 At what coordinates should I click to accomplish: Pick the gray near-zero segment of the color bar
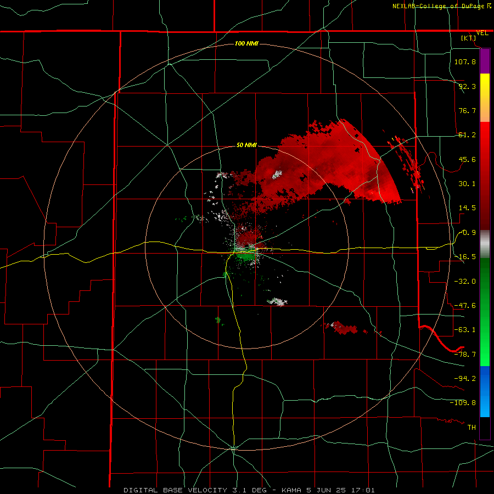485,244
